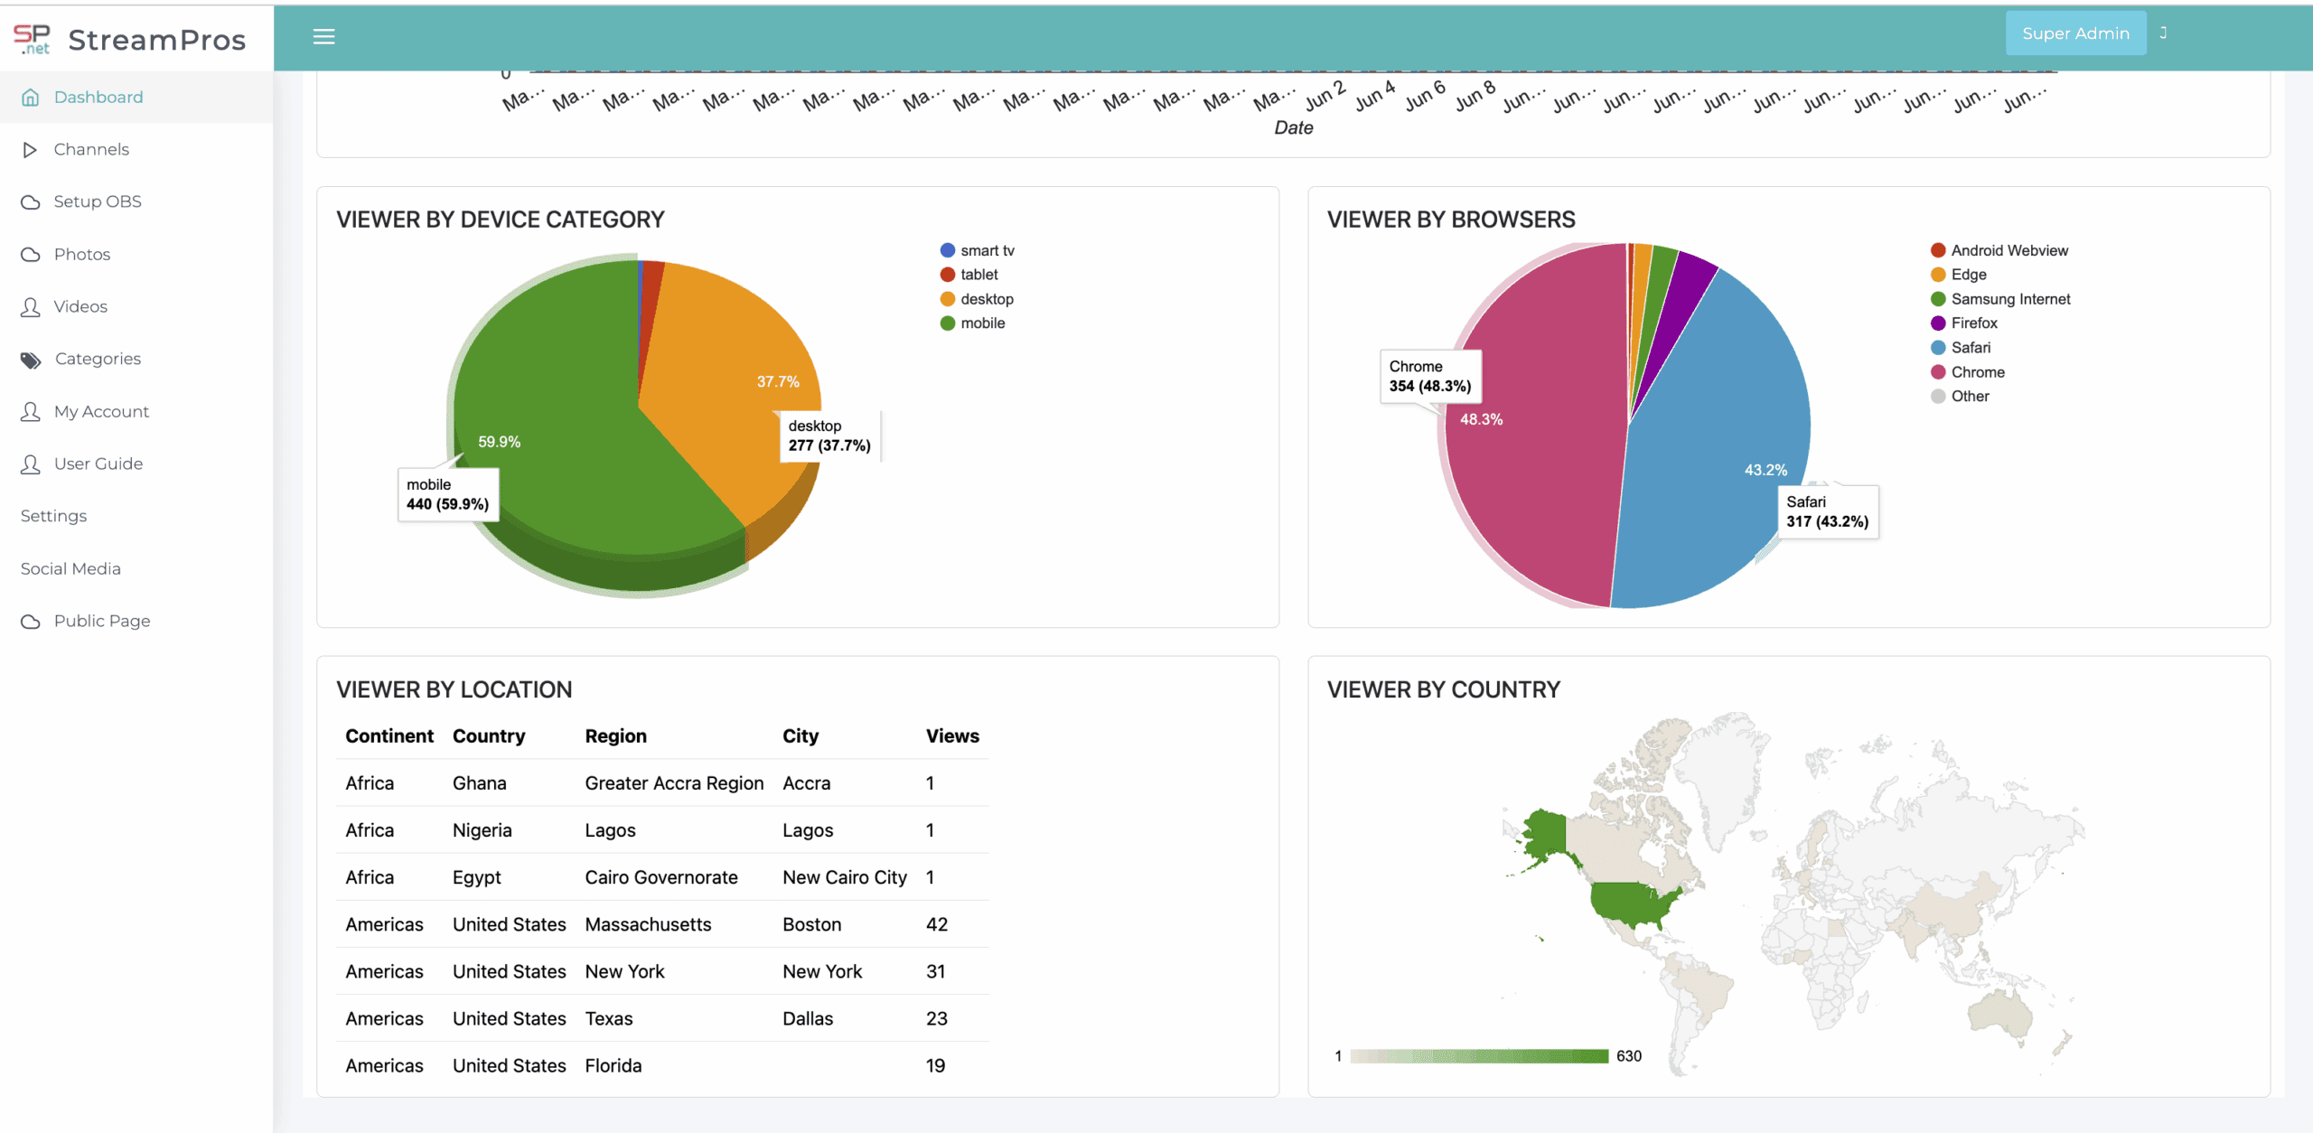Click the Public Page cloud icon

(31, 622)
